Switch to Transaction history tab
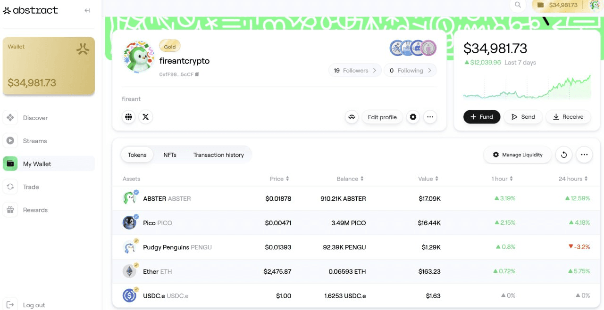This screenshot has width=604, height=310. pyautogui.click(x=218, y=155)
